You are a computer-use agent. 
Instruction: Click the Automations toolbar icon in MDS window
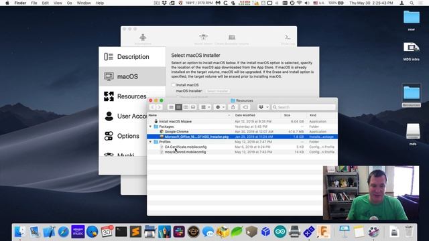click(143, 39)
